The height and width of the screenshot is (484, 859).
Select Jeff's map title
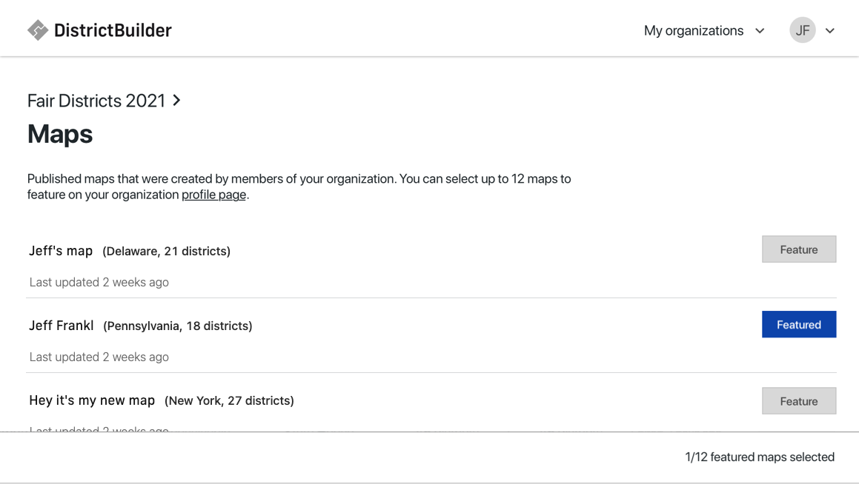pyautogui.click(x=60, y=251)
